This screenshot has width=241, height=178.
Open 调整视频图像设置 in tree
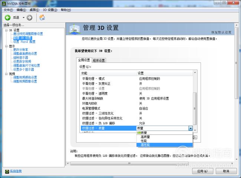coord(25,81)
